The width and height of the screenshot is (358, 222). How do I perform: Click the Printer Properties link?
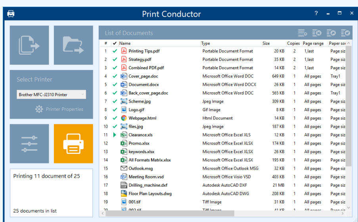64,109
